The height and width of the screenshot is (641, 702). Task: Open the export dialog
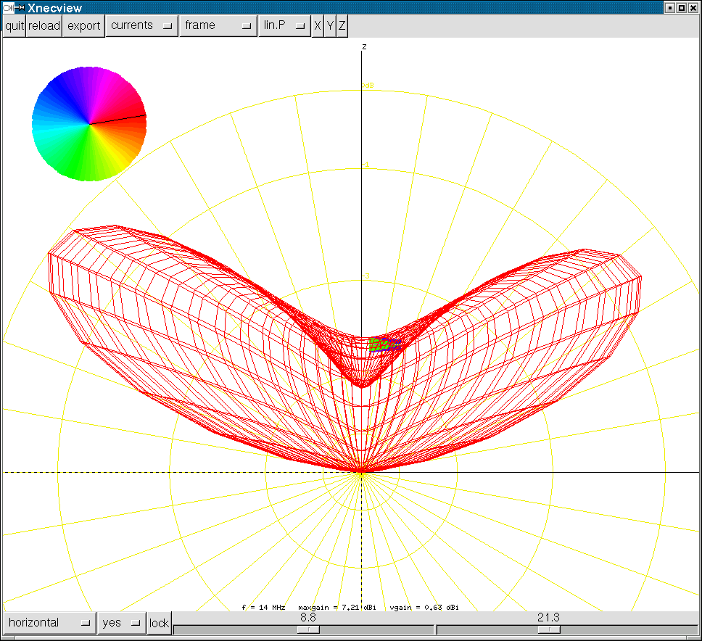tap(83, 25)
